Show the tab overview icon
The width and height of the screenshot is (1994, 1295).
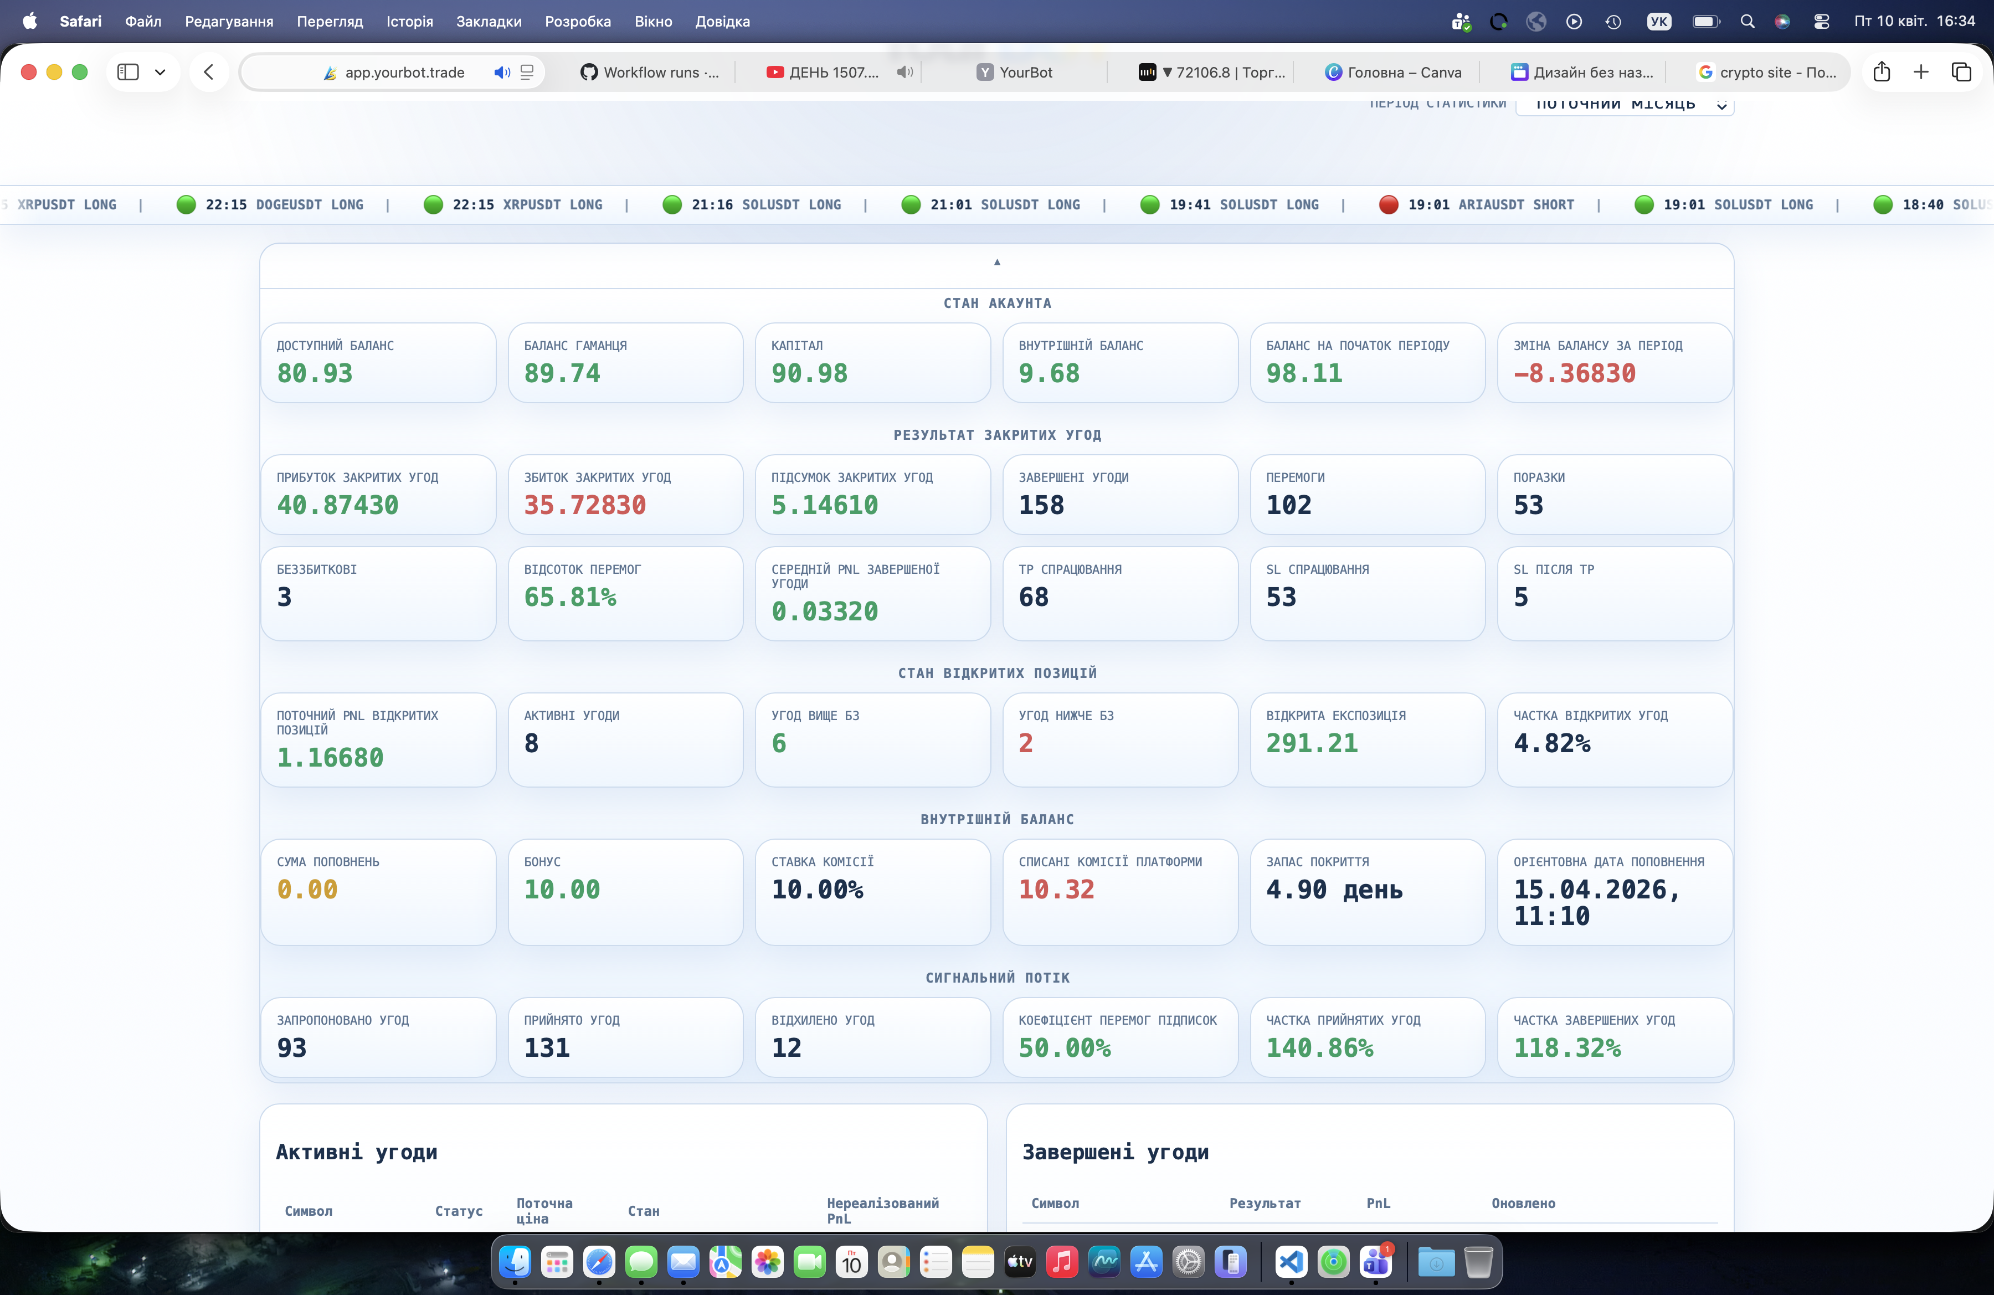click(1961, 72)
